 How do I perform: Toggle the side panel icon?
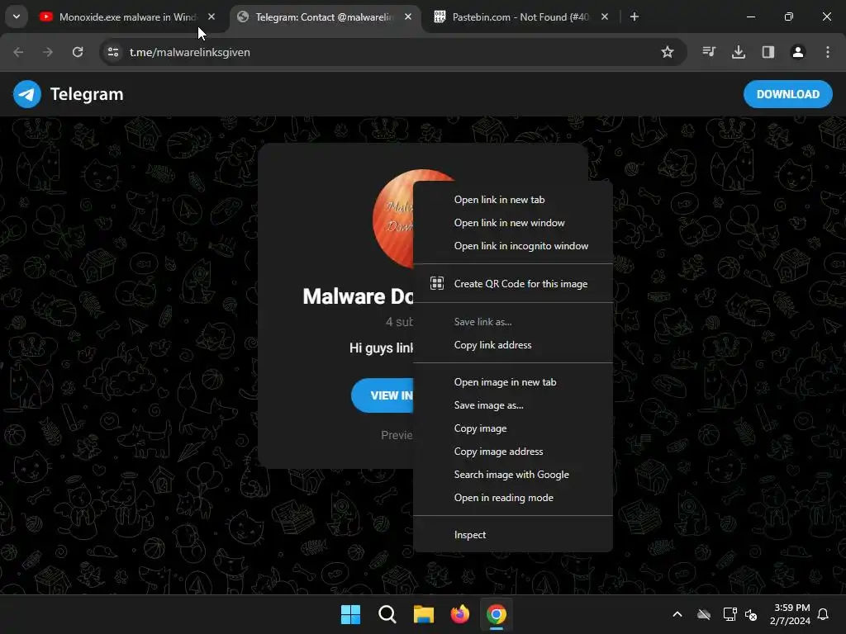[768, 52]
